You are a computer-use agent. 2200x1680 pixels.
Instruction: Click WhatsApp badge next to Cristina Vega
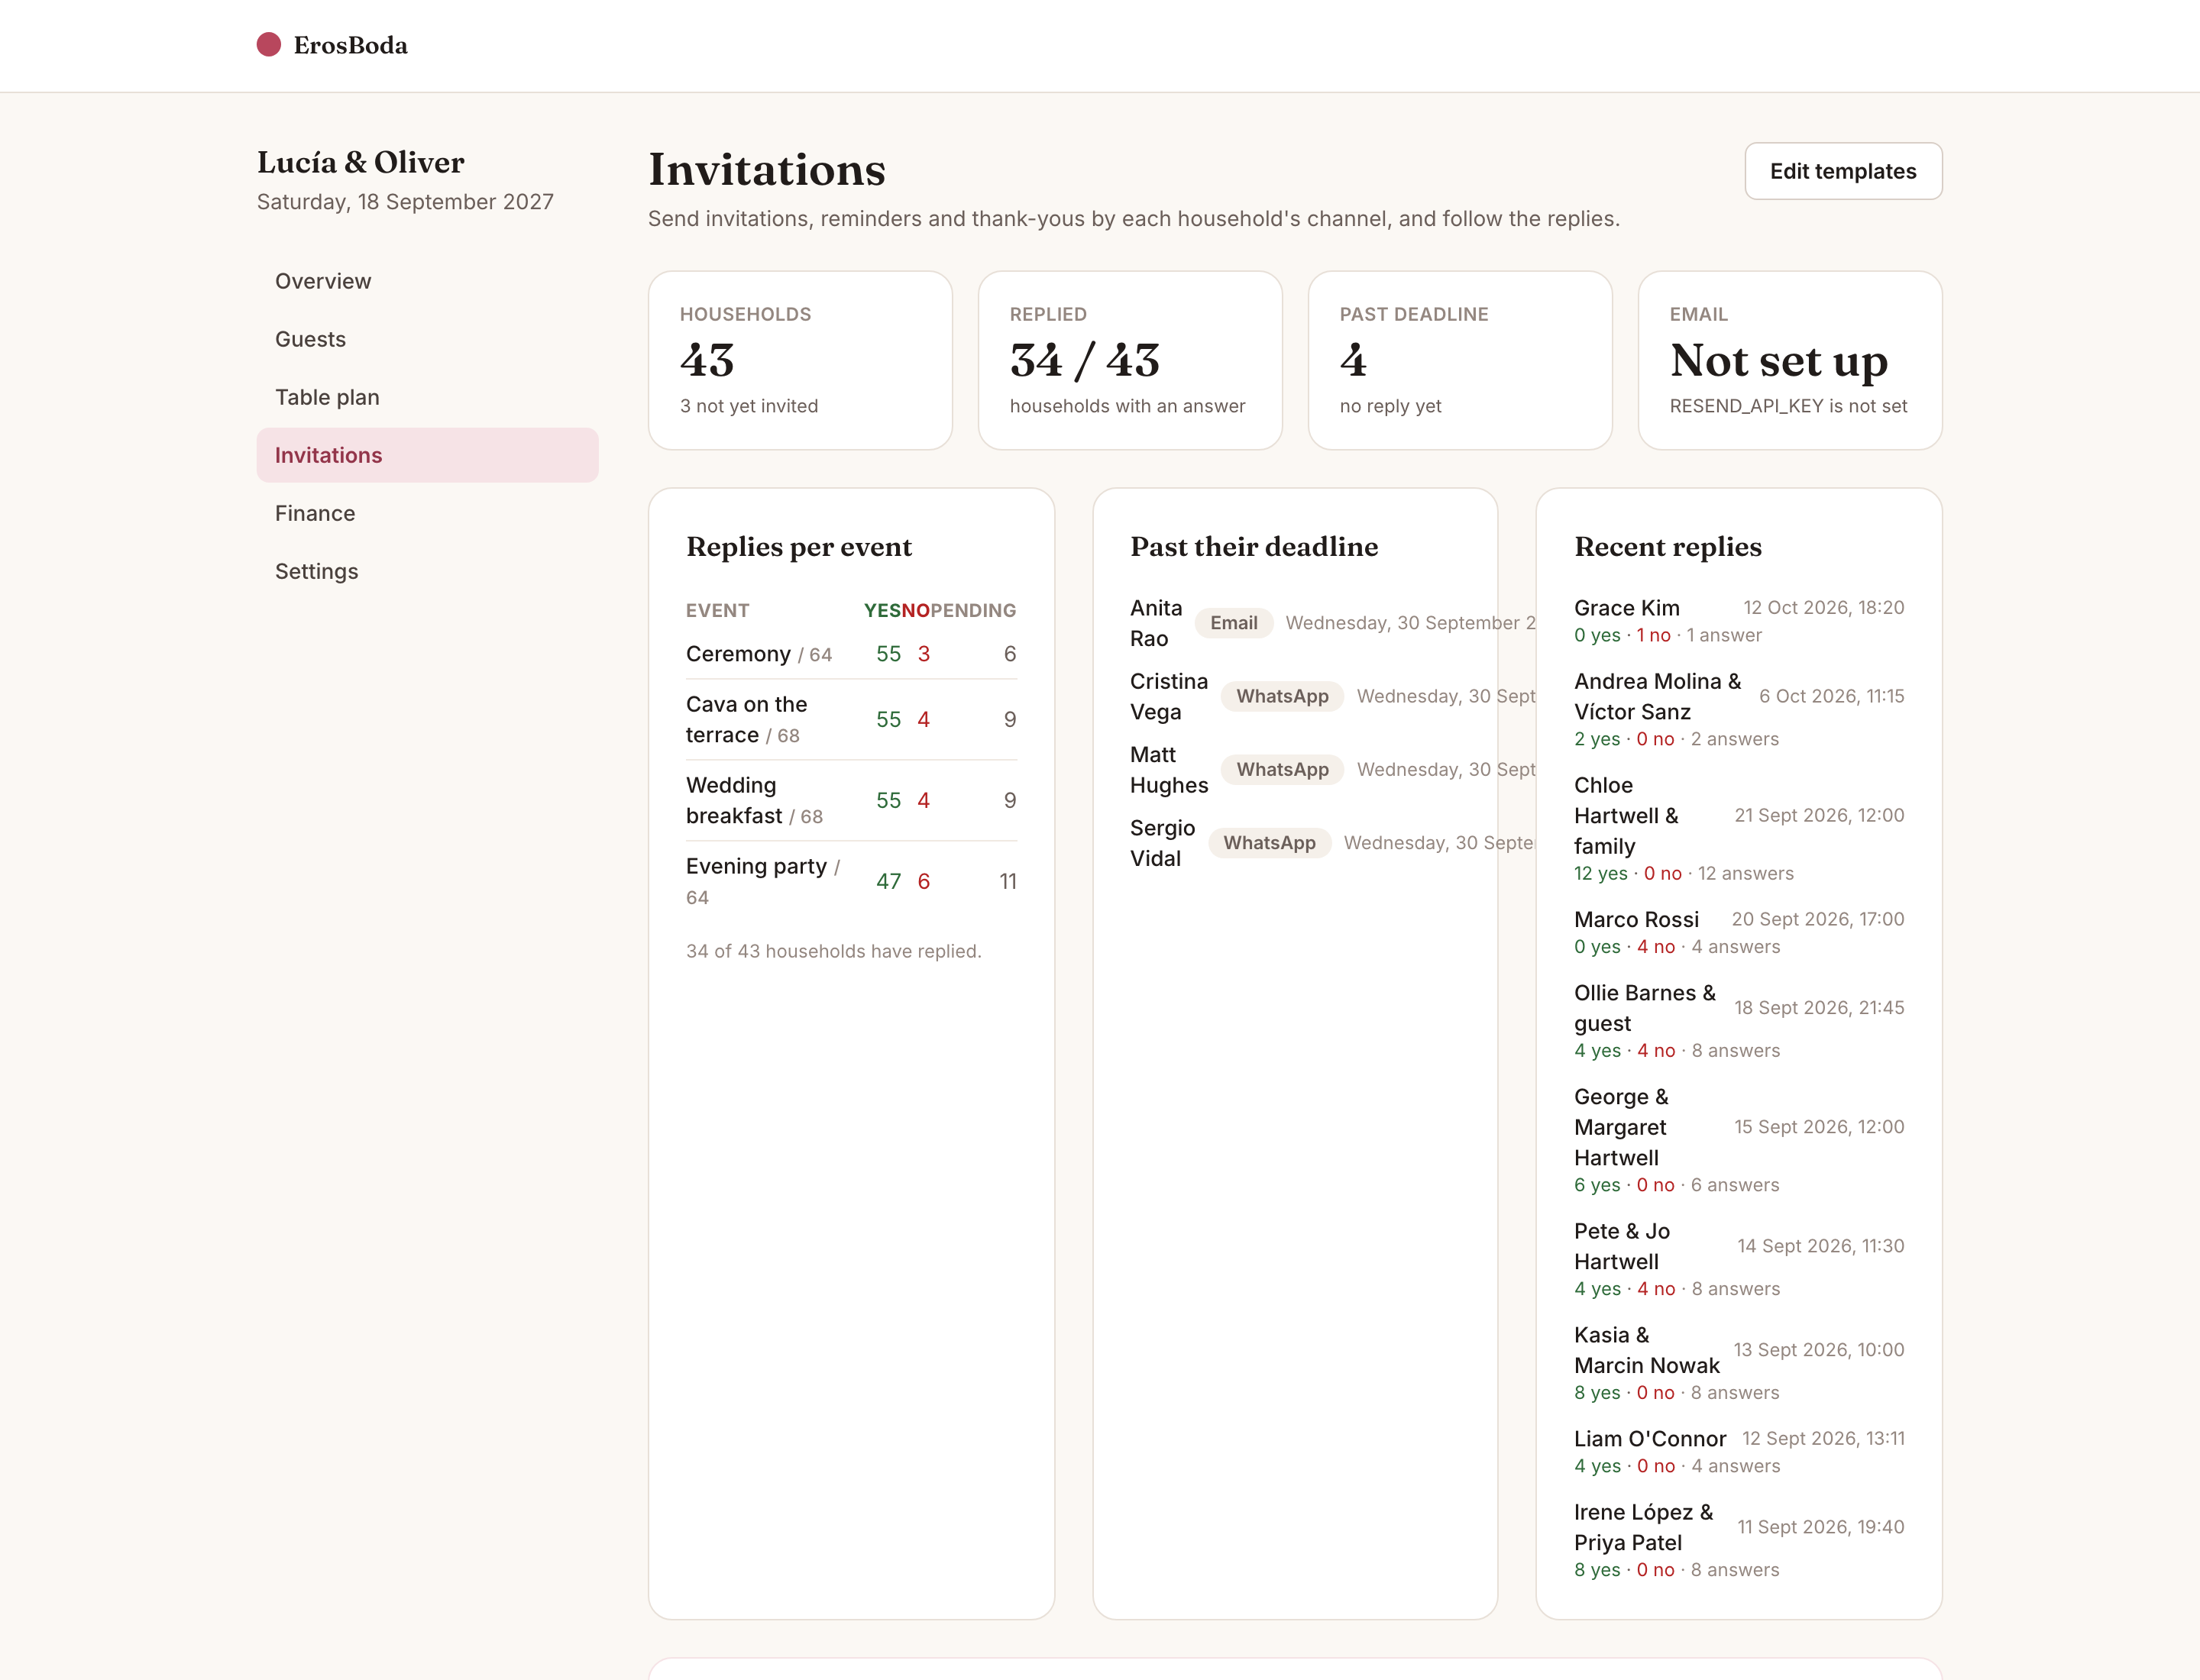[x=1283, y=696]
